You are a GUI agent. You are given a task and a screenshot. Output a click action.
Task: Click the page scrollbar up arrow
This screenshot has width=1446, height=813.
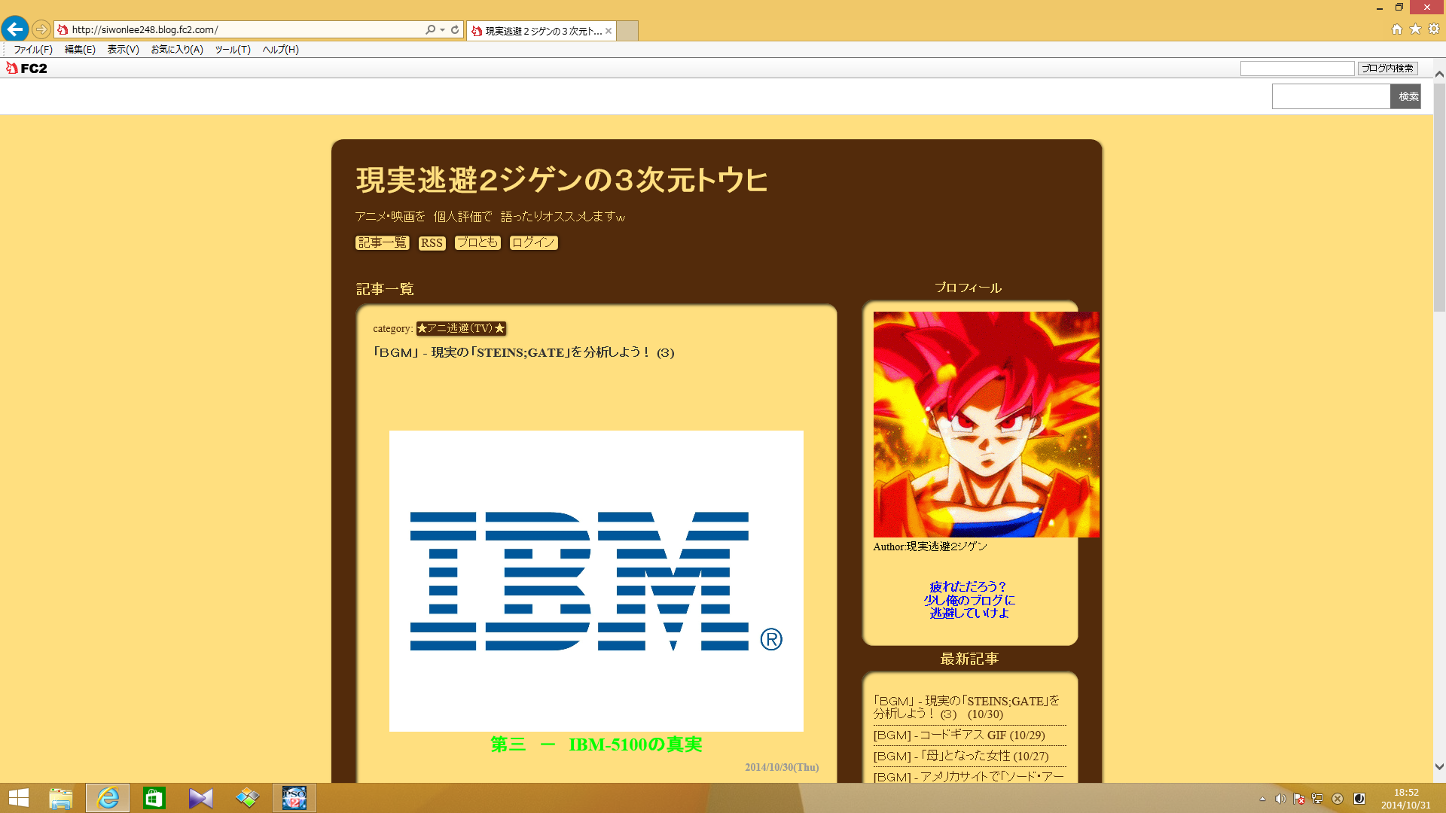(x=1439, y=74)
